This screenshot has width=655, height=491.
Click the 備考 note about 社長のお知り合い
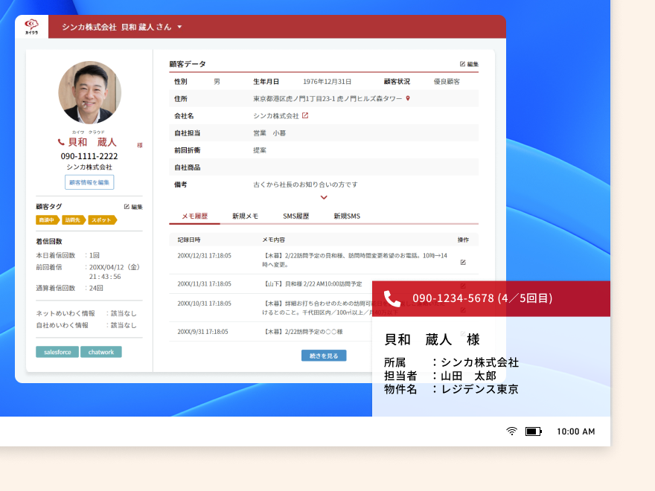coord(305,184)
